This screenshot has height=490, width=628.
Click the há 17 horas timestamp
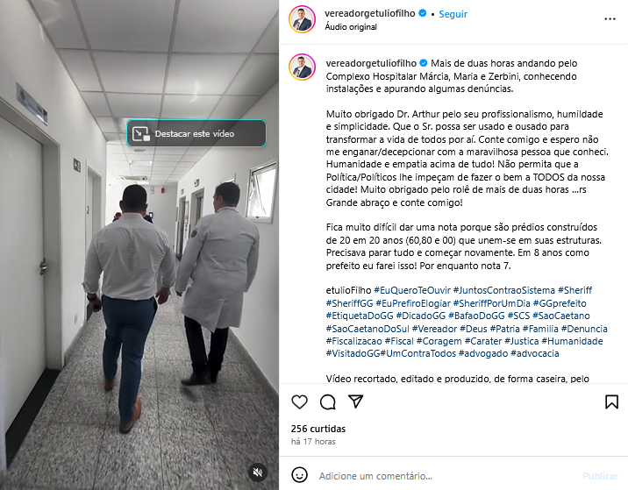click(313, 442)
